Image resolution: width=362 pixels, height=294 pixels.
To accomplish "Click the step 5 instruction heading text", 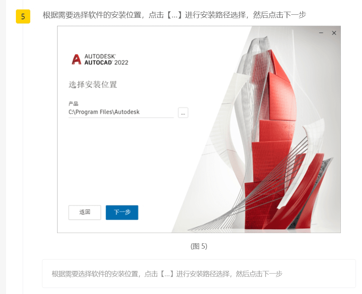I will (174, 15).
